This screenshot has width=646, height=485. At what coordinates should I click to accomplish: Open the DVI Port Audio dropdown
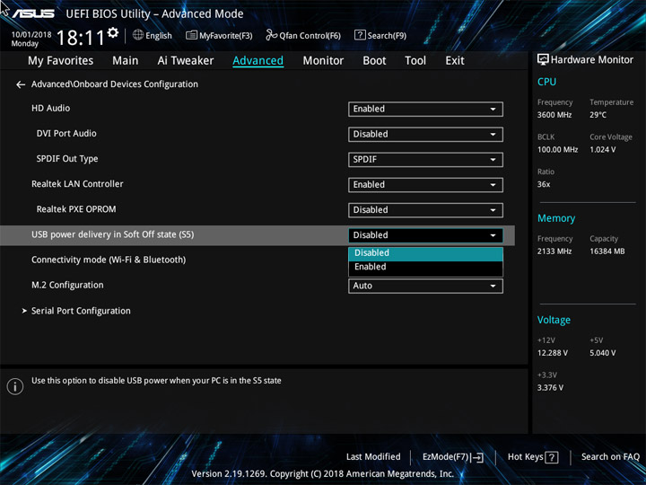(425, 134)
